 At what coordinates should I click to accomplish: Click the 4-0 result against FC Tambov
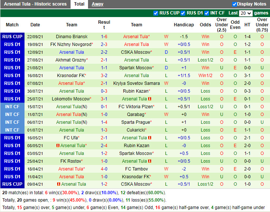(x=104, y=169)
